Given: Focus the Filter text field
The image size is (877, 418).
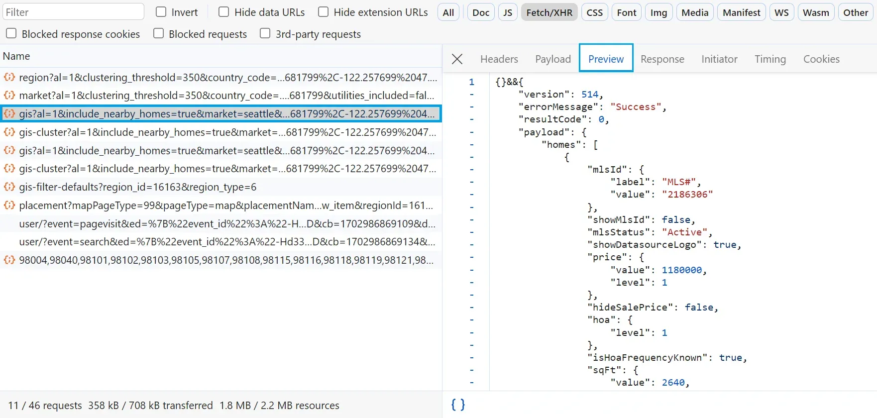Looking at the screenshot, I should point(73,12).
